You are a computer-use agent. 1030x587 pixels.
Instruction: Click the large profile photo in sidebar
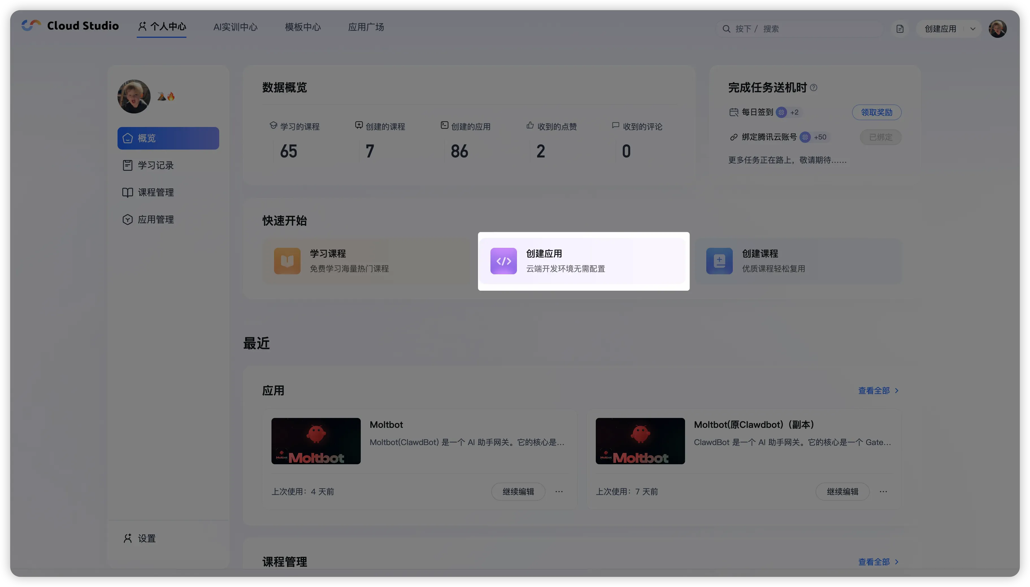134,96
